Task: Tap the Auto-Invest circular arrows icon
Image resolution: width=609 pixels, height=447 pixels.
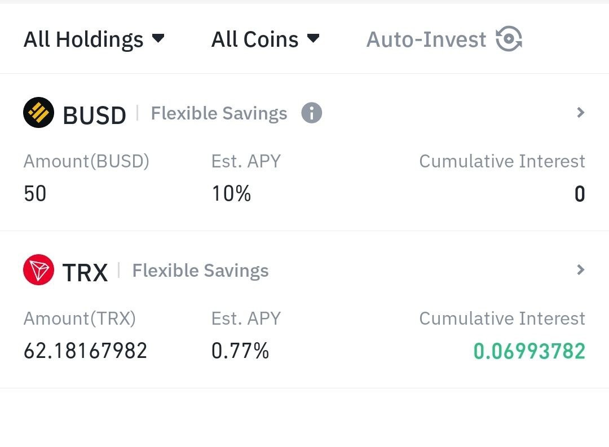Action: 509,39
